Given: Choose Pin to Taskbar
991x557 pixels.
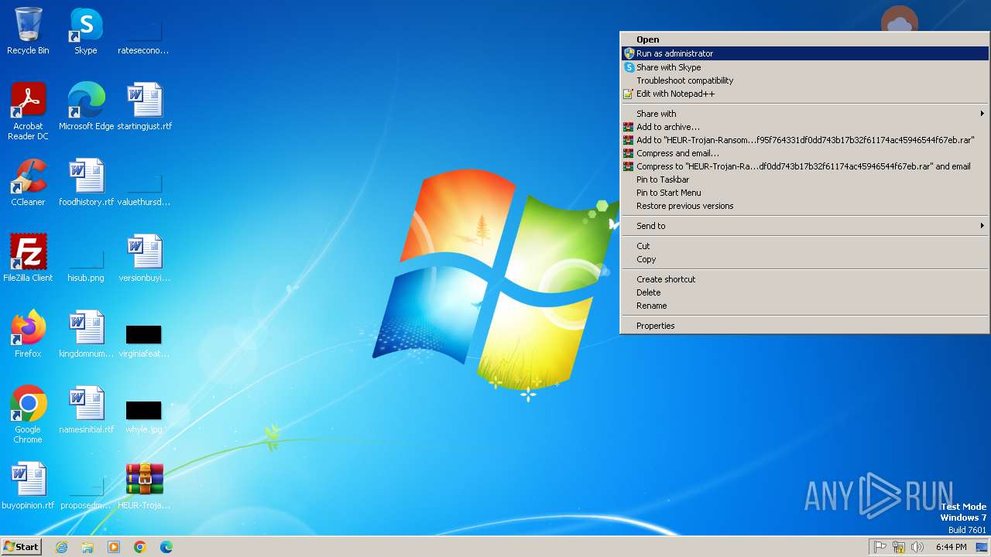Looking at the screenshot, I should 805,179.
